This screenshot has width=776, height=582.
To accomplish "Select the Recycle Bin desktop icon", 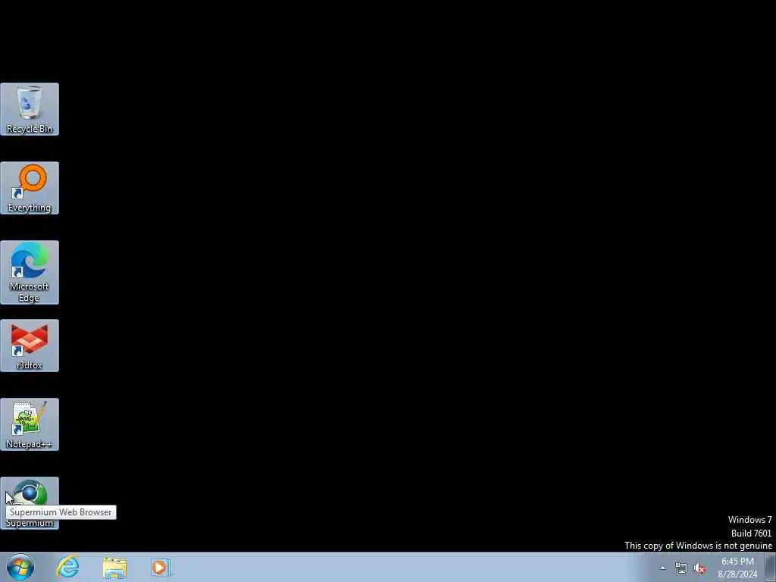I will 30,109.
